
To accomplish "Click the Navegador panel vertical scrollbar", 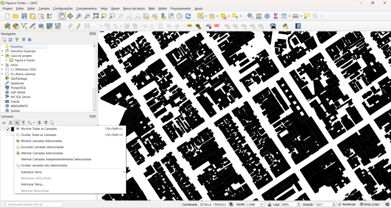I will point(94,78).
